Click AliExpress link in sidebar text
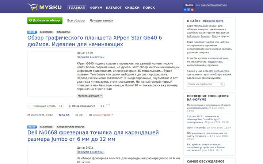Viewport: 263px width, 164px height. tap(193, 36)
